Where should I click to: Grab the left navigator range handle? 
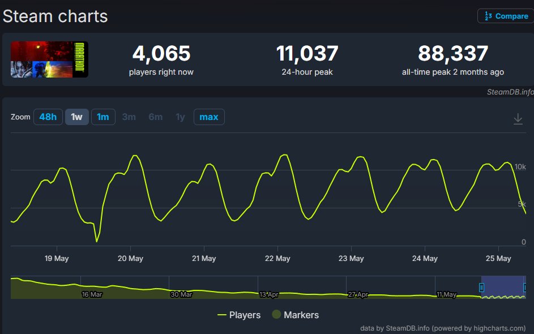[481, 288]
